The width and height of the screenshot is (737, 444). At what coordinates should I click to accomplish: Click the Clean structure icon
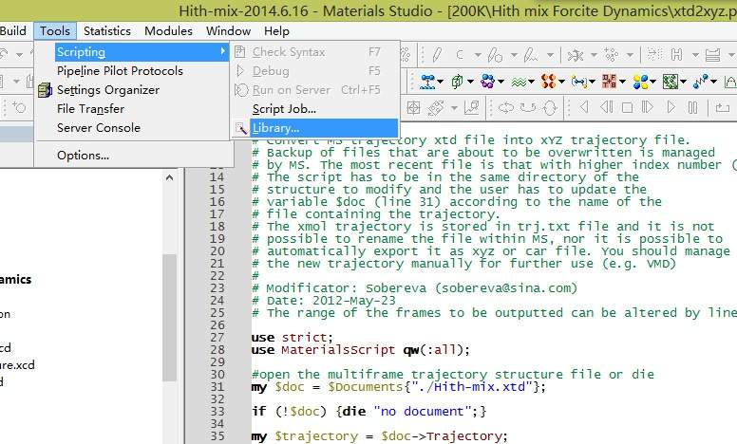tap(575, 56)
